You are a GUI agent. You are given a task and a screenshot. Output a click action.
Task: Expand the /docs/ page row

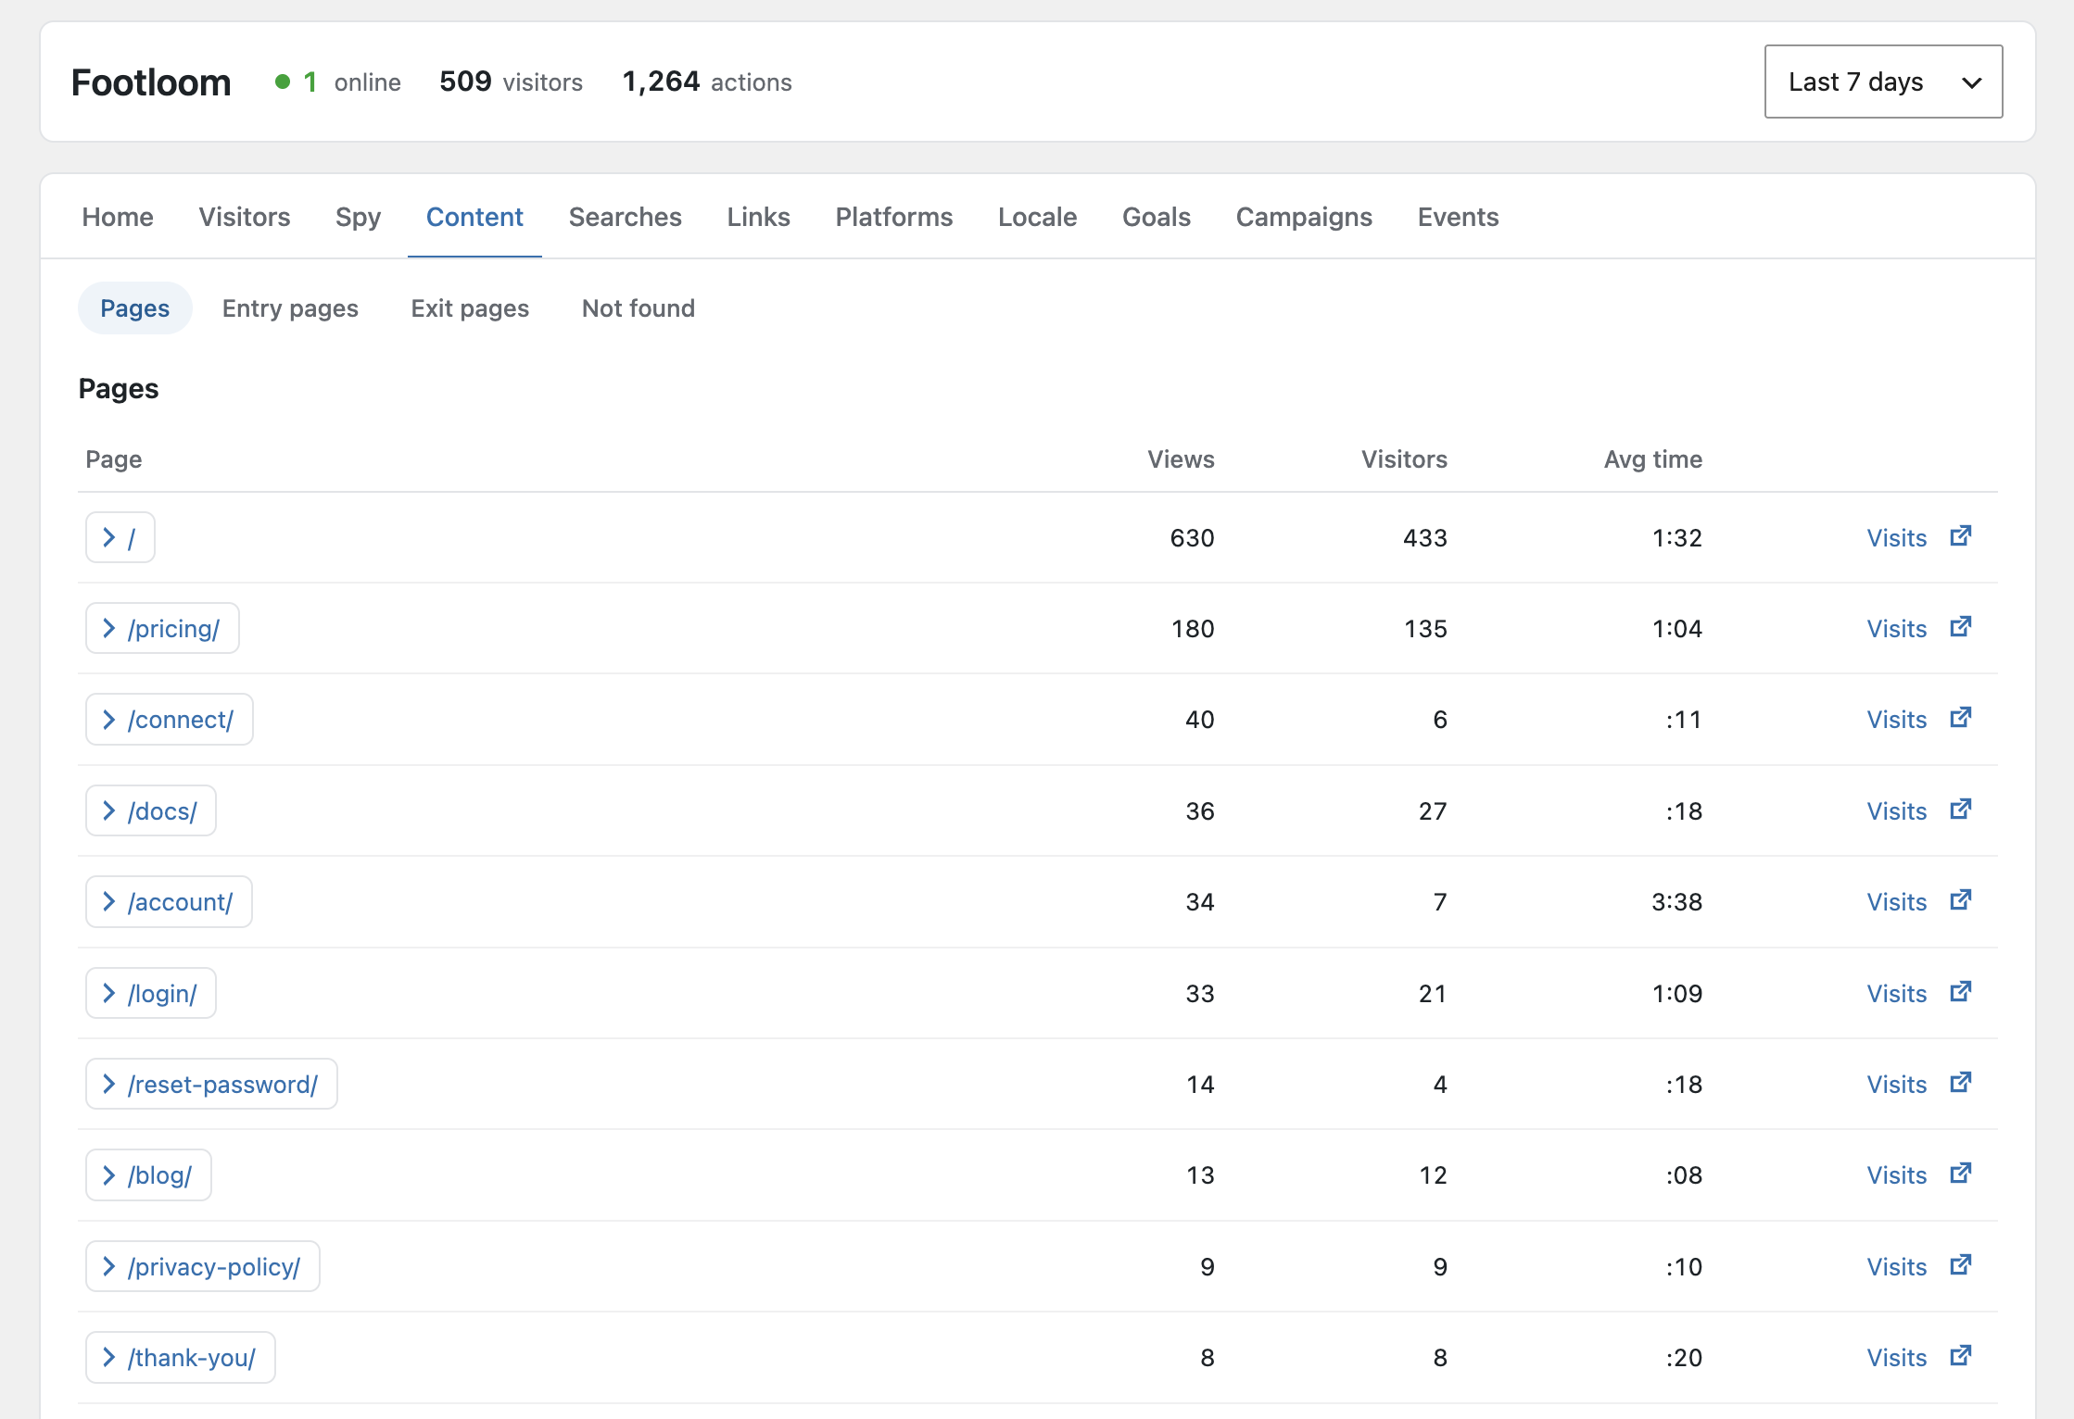pyautogui.click(x=151, y=811)
